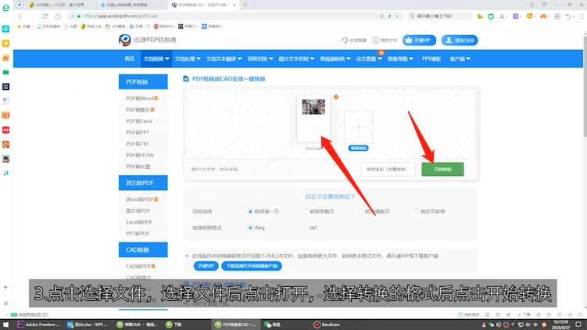The height and width of the screenshot is (330, 587).
Task: Click the small blue continue-adding button
Action: click(x=358, y=149)
